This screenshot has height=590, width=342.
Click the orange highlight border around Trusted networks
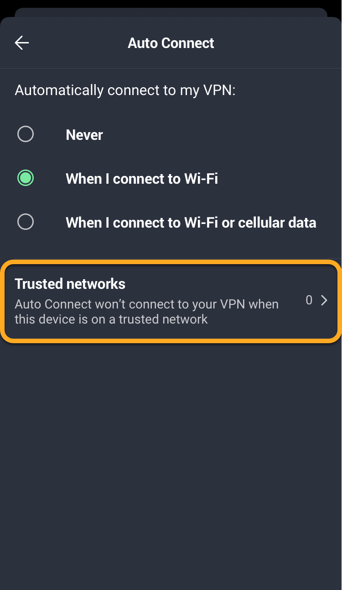coord(171,262)
